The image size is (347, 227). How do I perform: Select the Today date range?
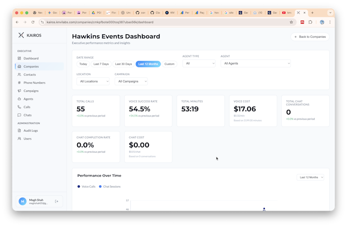(x=83, y=64)
